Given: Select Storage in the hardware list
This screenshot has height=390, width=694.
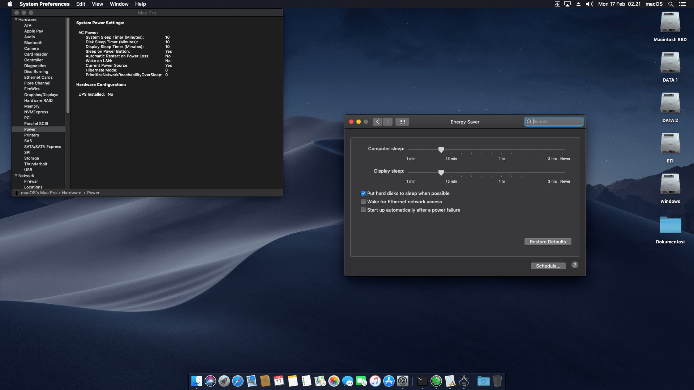Looking at the screenshot, I should pyautogui.click(x=31, y=158).
